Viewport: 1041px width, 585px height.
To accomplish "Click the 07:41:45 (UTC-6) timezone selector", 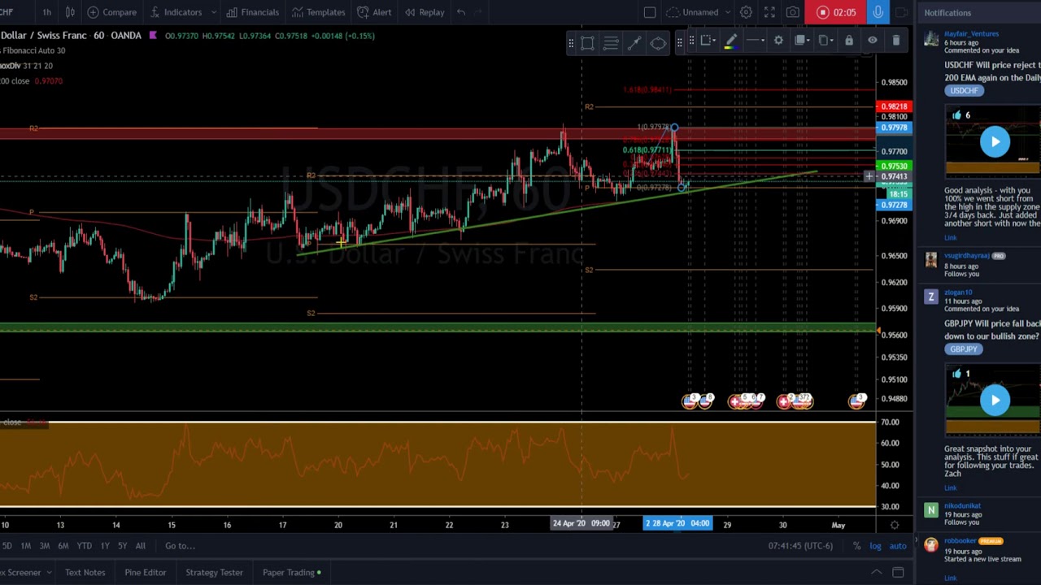I will (x=799, y=546).
